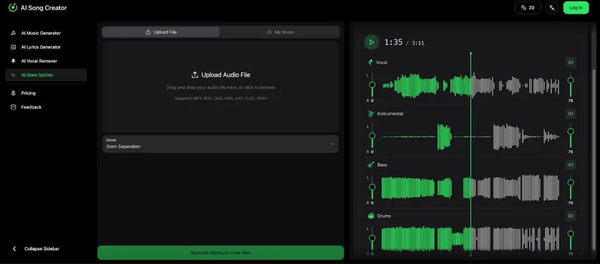Click the microphone icon for AI Vocal Remover
The image size is (600, 264).
coord(13,61)
